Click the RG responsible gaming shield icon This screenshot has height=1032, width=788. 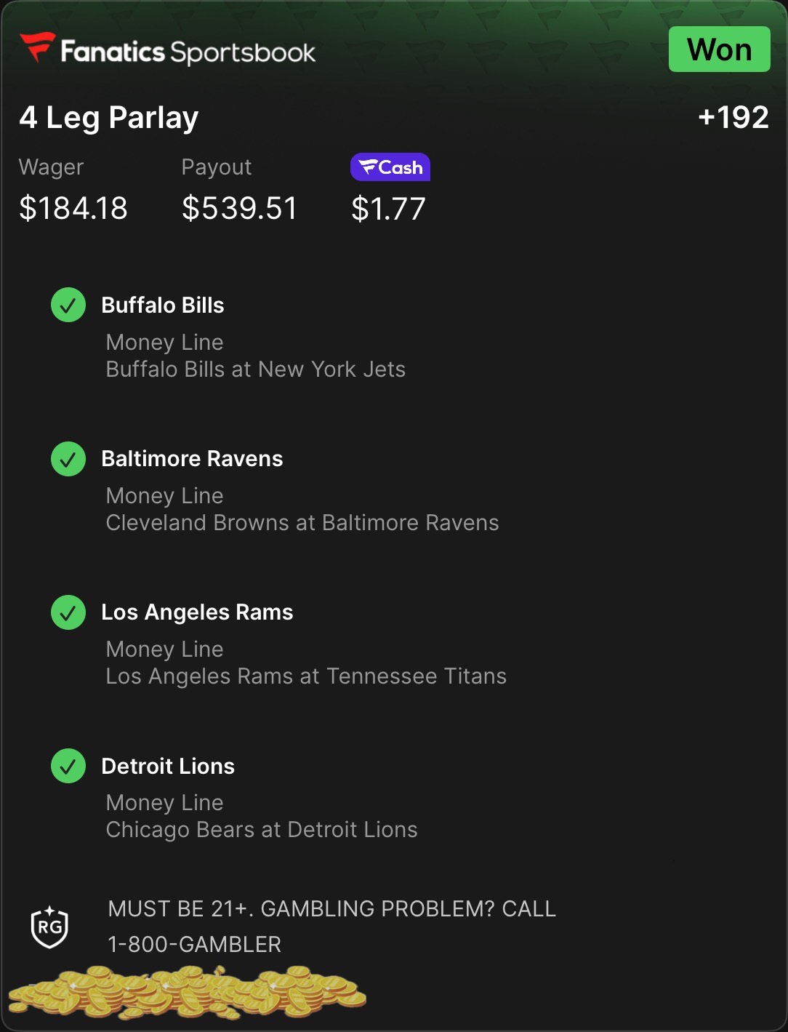tap(49, 927)
